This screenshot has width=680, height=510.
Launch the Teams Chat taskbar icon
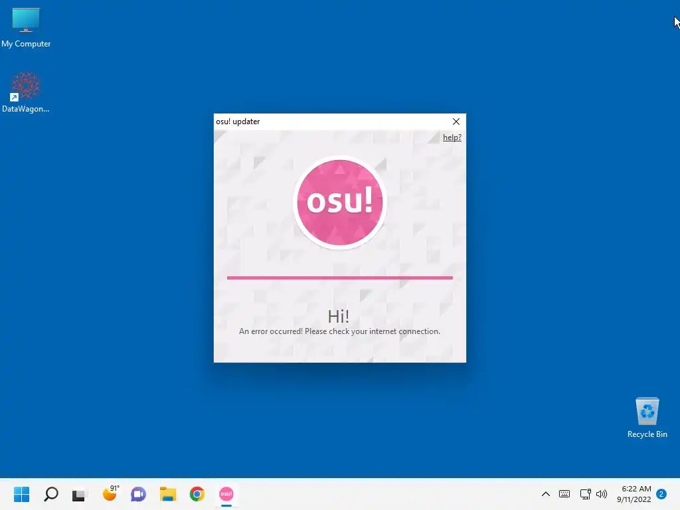[138, 494]
